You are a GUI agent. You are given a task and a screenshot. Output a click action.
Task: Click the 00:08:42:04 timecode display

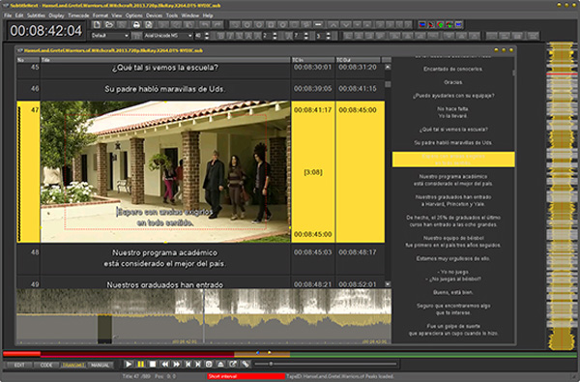point(45,31)
